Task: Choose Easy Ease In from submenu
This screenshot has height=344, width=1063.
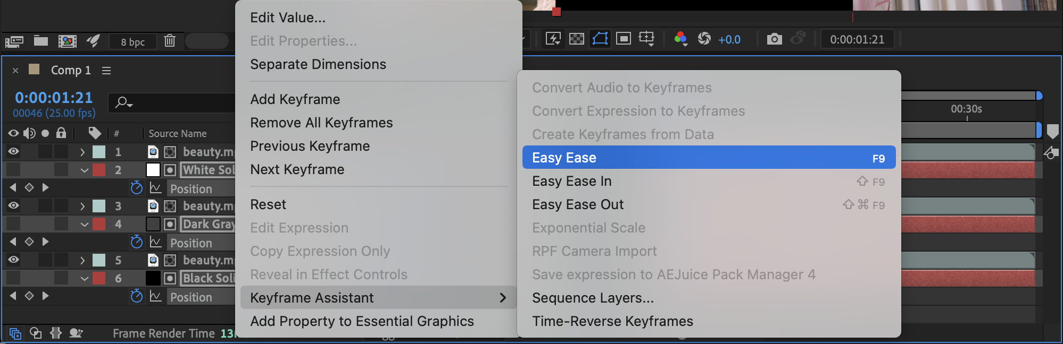Action: (x=572, y=181)
